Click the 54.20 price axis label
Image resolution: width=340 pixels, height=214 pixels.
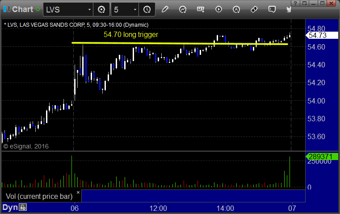pyautogui.click(x=316, y=82)
